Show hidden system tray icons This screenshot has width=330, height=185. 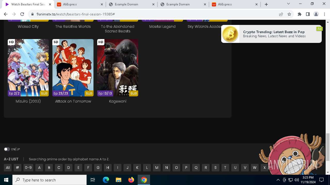point(278,180)
